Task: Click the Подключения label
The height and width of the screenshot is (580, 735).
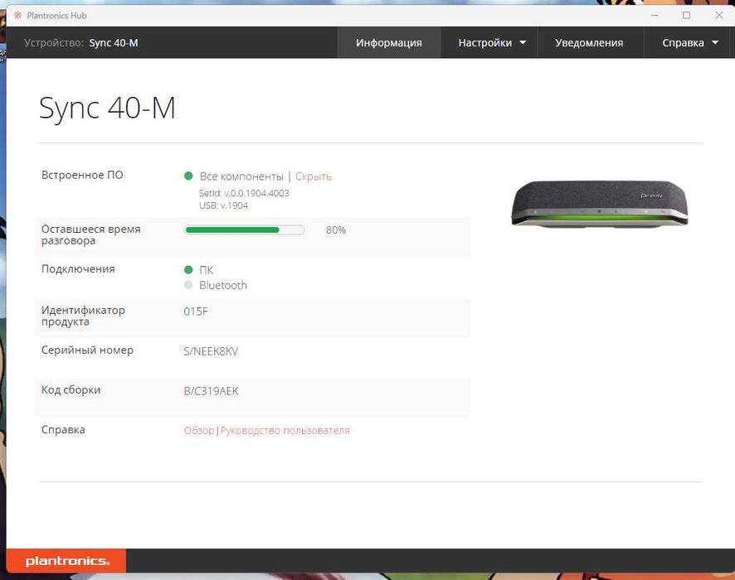Action: tap(78, 269)
